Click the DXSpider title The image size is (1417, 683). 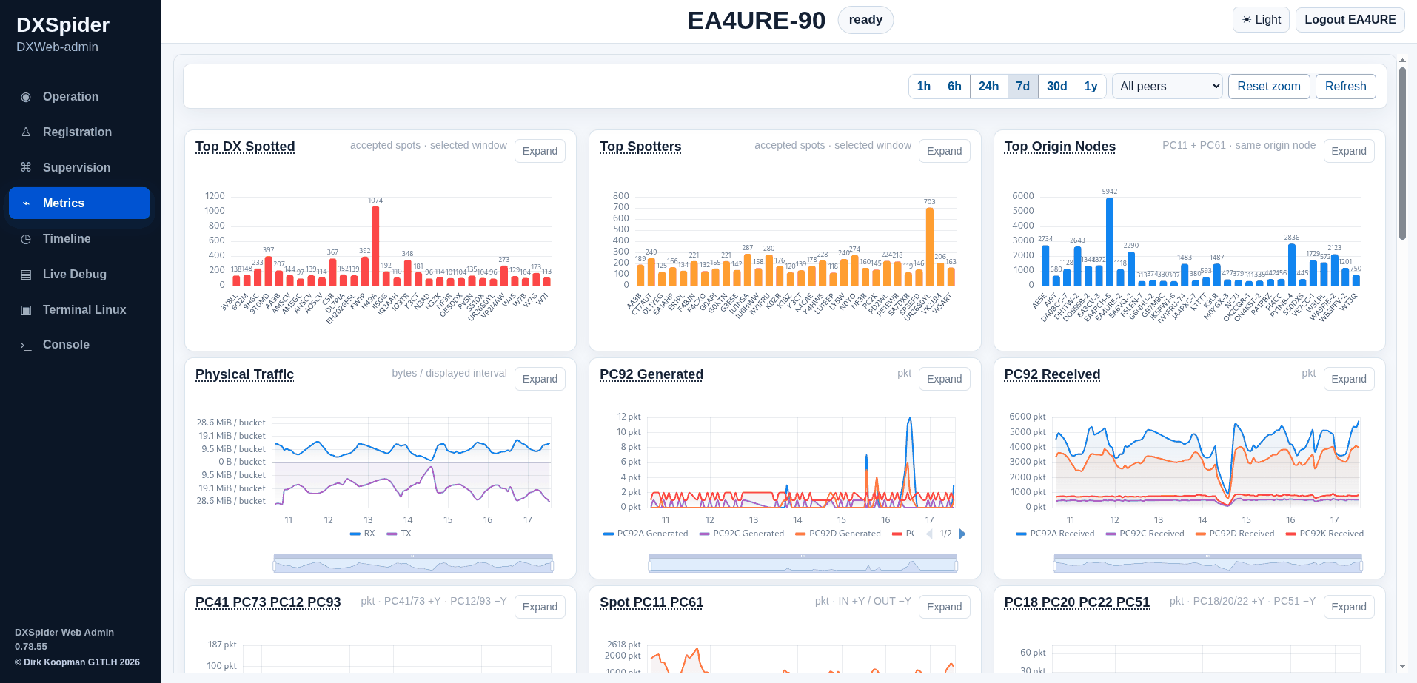point(63,25)
